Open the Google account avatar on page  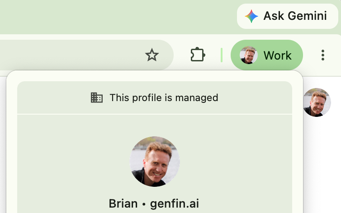[x=317, y=102]
